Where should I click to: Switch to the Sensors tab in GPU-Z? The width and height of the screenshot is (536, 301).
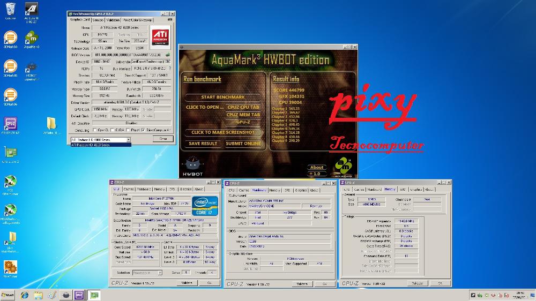[98, 20]
